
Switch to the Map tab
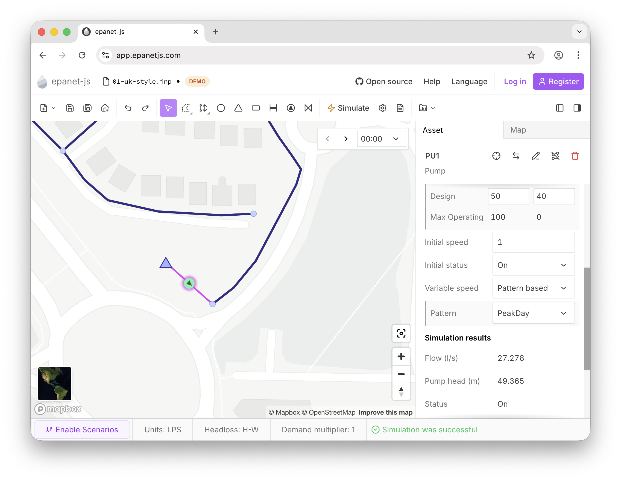[518, 130]
